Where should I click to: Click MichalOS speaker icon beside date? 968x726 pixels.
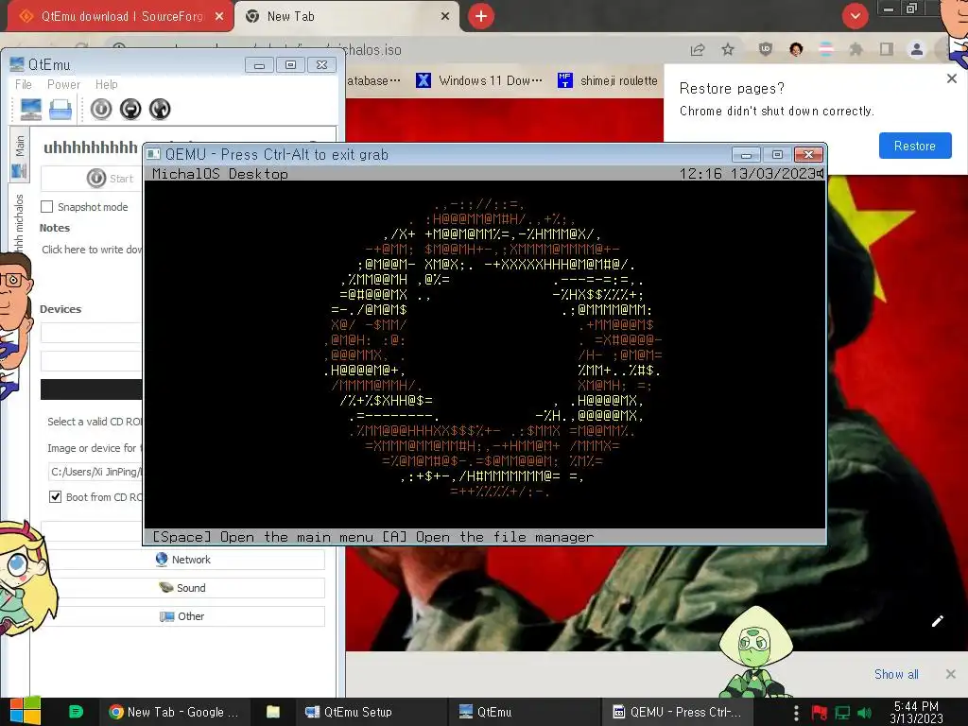[x=820, y=174]
